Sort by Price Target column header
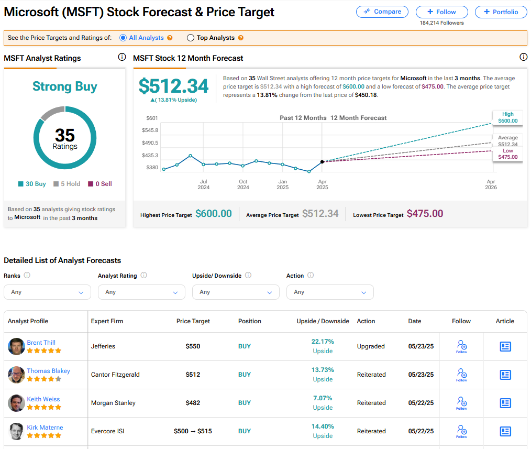The width and height of the screenshot is (531, 449). click(193, 321)
